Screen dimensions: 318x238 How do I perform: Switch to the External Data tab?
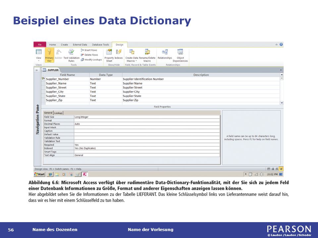[x=80, y=45]
